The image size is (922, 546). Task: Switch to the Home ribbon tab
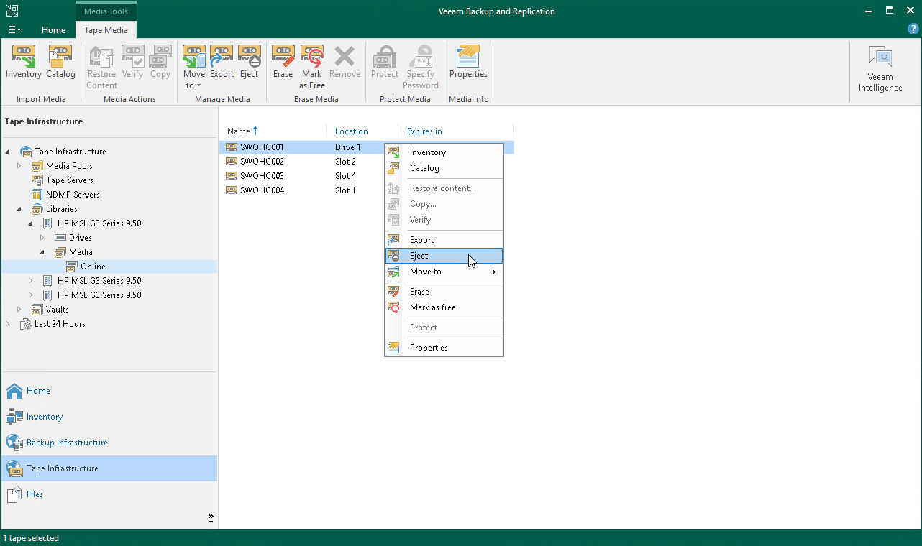tap(54, 30)
